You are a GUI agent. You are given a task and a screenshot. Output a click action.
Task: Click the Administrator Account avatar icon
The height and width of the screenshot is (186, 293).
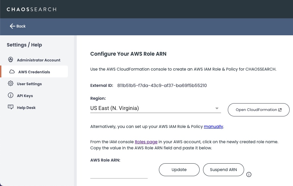(x=11, y=60)
